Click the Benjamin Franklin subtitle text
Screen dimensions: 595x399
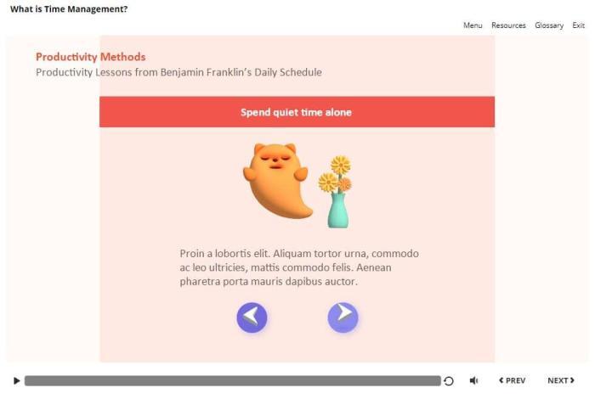(x=178, y=72)
